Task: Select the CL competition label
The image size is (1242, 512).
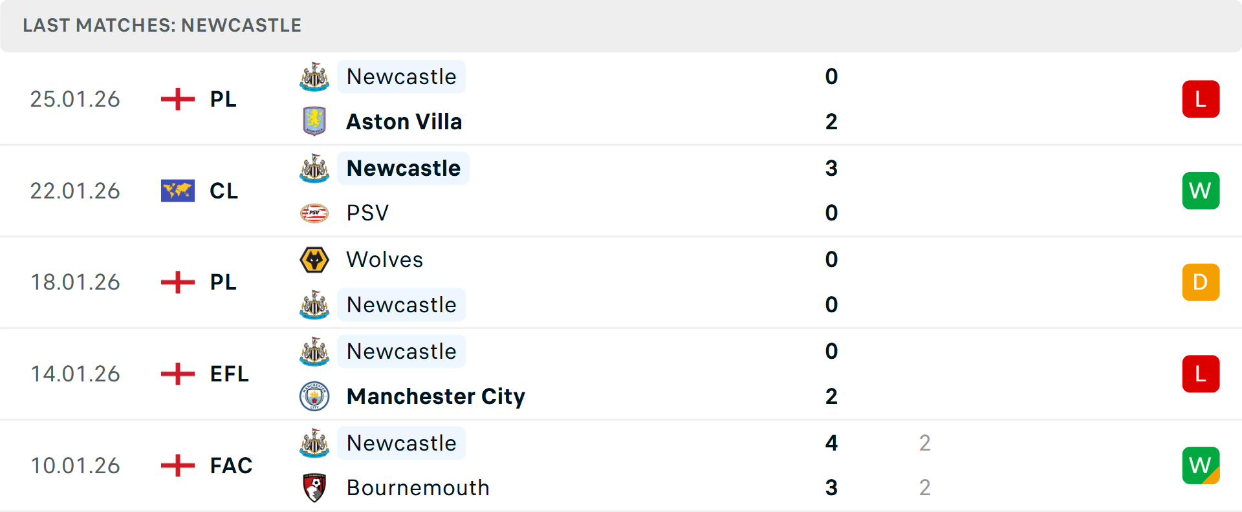Action: tap(223, 190)
